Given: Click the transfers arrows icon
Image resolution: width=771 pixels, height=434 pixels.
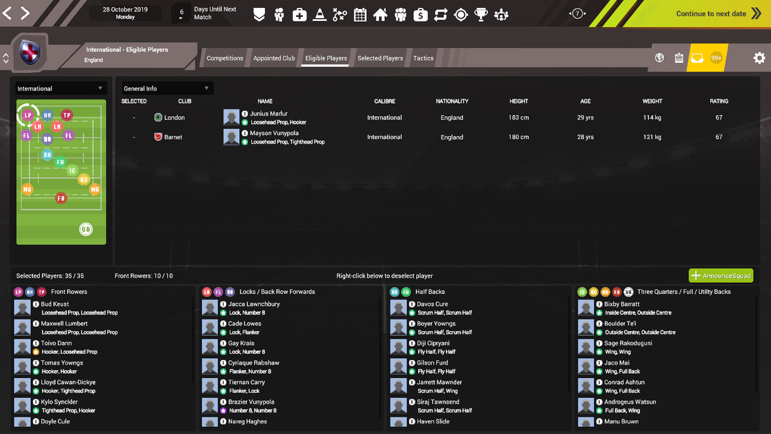Looking at the screenshot, I should pyautogui.click(x=440, y=14).
